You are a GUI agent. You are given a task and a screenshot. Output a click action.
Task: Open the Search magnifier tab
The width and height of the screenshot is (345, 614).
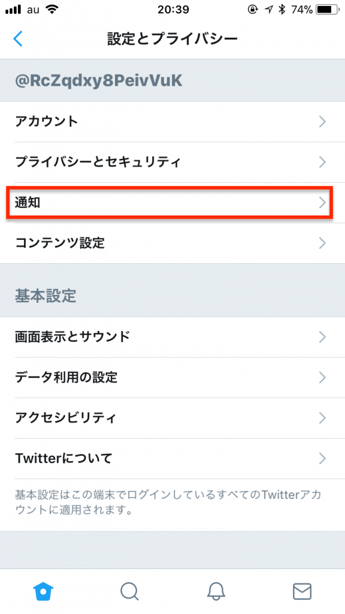click(x=129, y=591)
